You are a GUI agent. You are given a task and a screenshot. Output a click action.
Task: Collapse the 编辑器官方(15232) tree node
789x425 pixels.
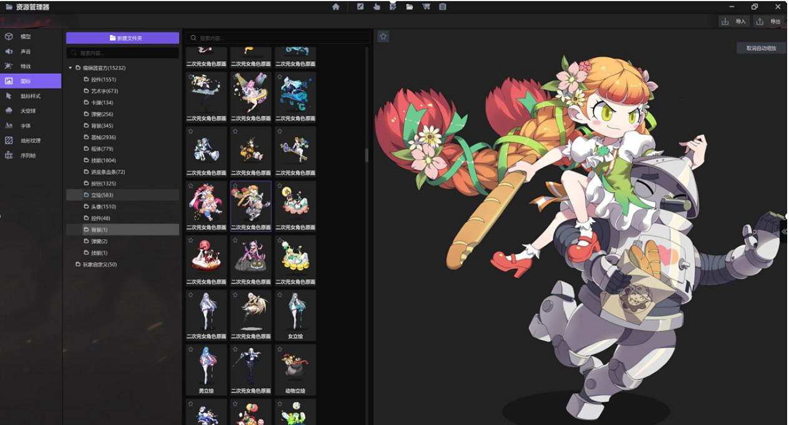70,68
